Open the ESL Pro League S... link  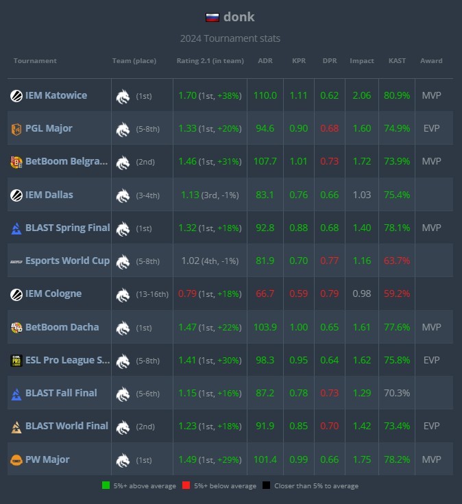point(67,360)
